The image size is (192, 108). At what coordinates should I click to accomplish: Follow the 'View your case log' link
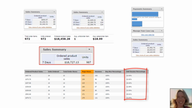point(148,35)
